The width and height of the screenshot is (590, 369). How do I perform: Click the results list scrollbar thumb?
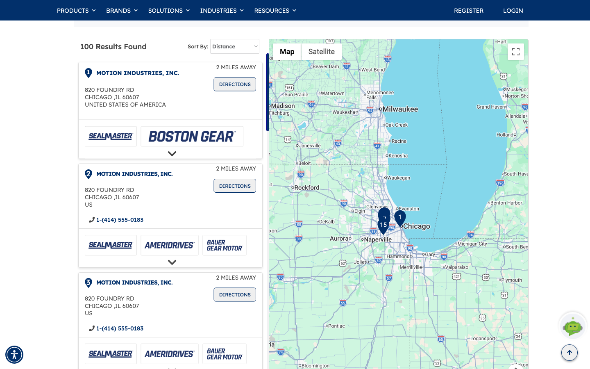(x=268, y=92)
